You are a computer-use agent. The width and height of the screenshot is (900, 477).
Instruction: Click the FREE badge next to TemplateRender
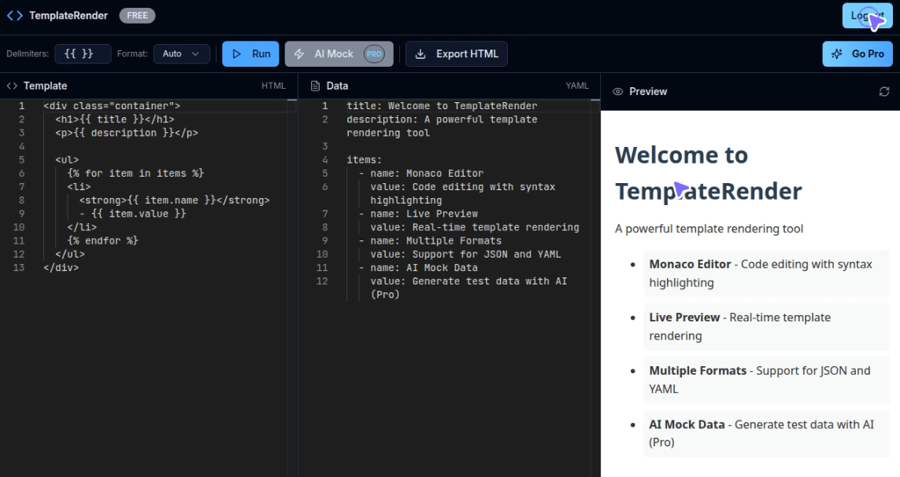coord(137,15)
